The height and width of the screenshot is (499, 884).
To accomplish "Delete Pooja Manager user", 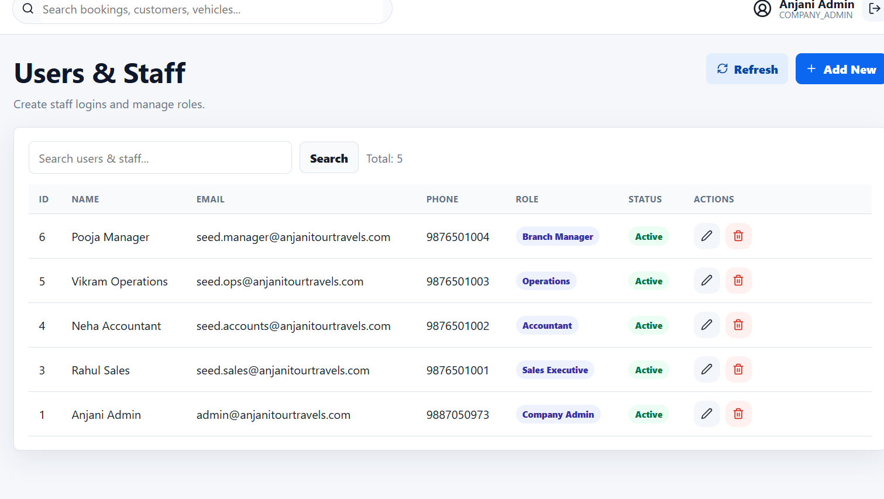I will pyautogui.click(x=738, y=236).
